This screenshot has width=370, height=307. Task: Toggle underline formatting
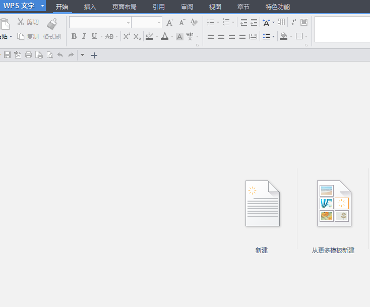(x=94, y=36)
